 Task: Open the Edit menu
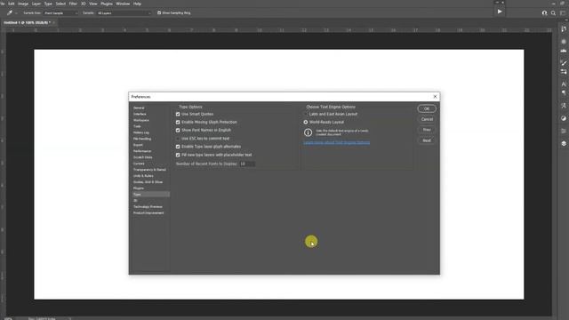[x=12, y=4]
